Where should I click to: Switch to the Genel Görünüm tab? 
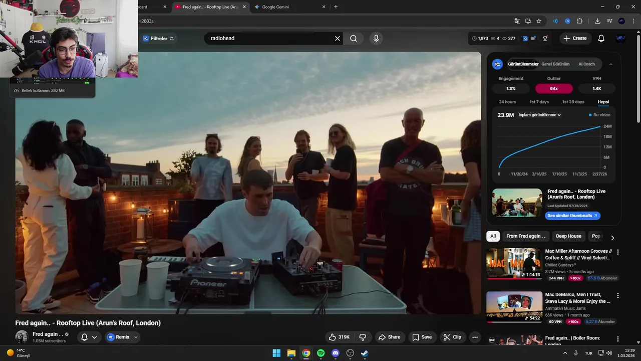coord(555,64)
